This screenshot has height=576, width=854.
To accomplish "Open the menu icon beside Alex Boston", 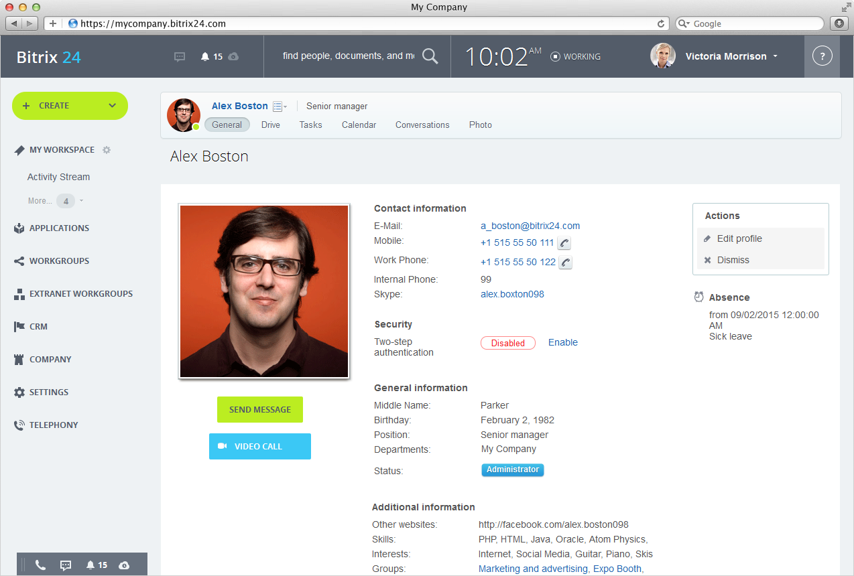I will 278,106.
